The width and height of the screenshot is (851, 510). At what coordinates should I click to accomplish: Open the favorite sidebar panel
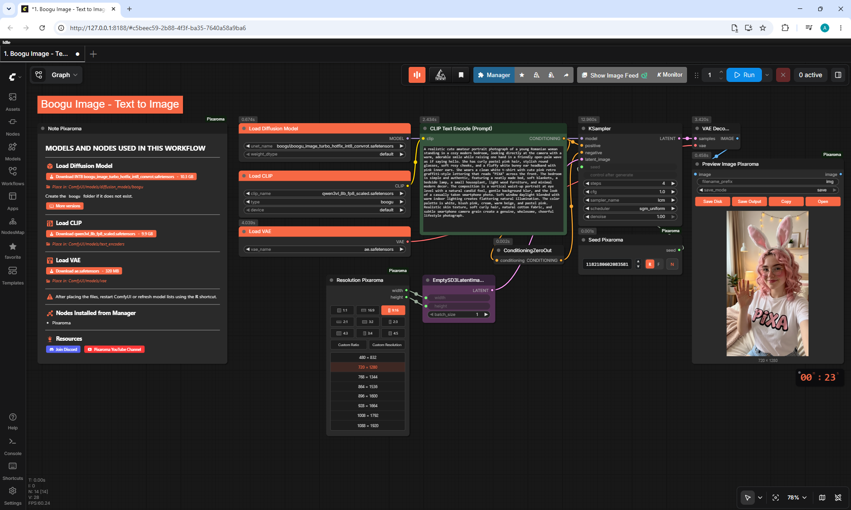[12, 250]
